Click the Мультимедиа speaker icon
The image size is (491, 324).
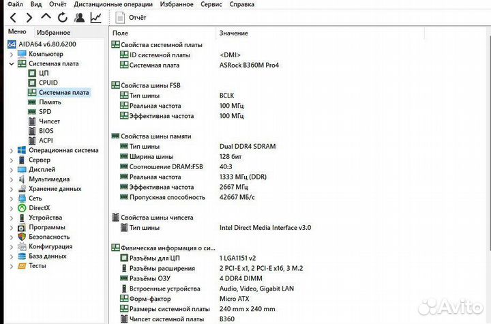point(22,179)
